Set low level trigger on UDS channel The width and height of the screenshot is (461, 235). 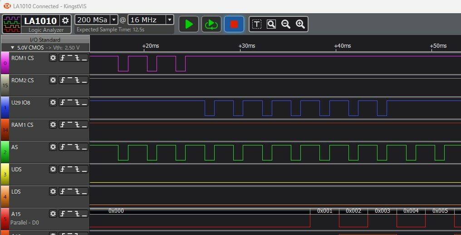pos(84,169)
